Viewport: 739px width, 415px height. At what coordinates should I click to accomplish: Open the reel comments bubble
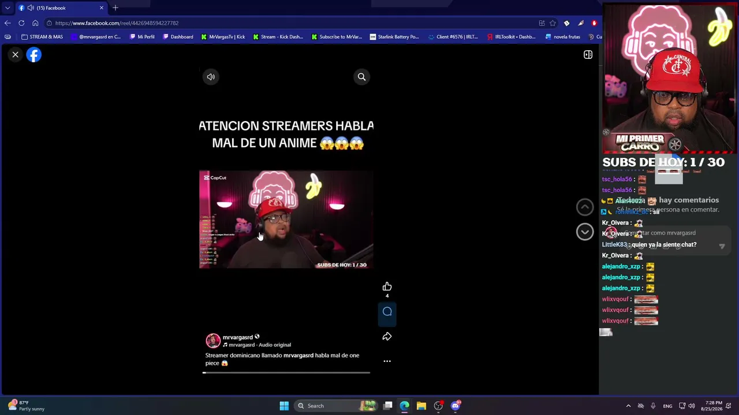coord(387,312)
